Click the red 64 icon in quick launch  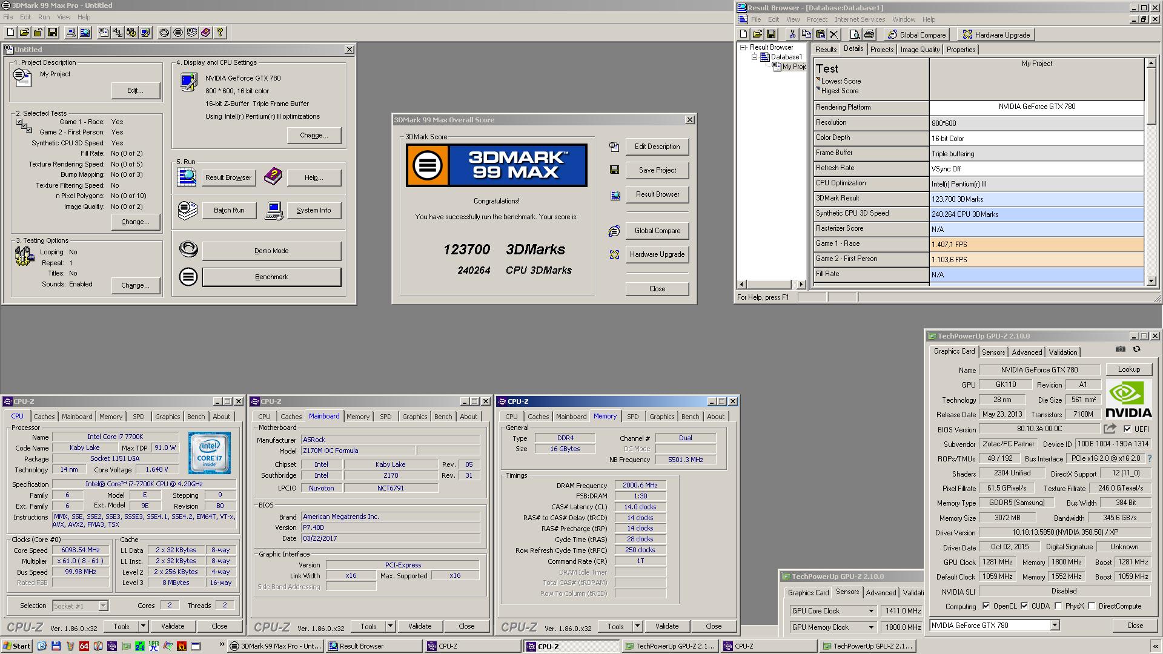[x=84, y=646]
